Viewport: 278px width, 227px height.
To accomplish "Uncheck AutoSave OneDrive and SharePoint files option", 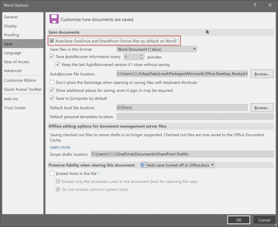I will tap(52, 41).
